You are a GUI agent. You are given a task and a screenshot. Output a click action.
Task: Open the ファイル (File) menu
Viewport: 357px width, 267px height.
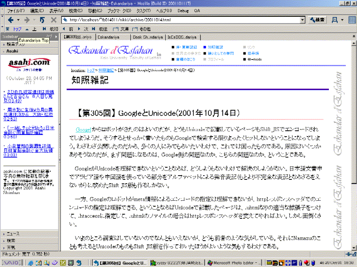tap(16, 10)
